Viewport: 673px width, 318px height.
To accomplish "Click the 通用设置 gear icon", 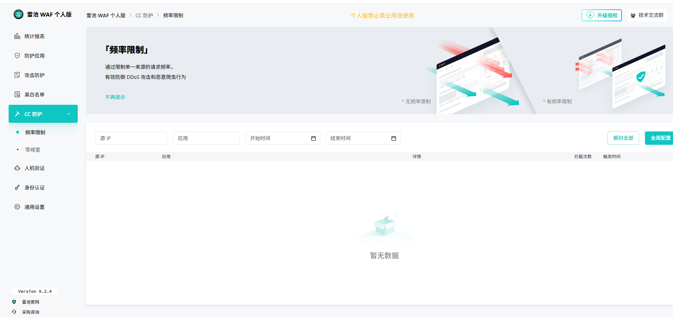I will [x=17, y=207].
